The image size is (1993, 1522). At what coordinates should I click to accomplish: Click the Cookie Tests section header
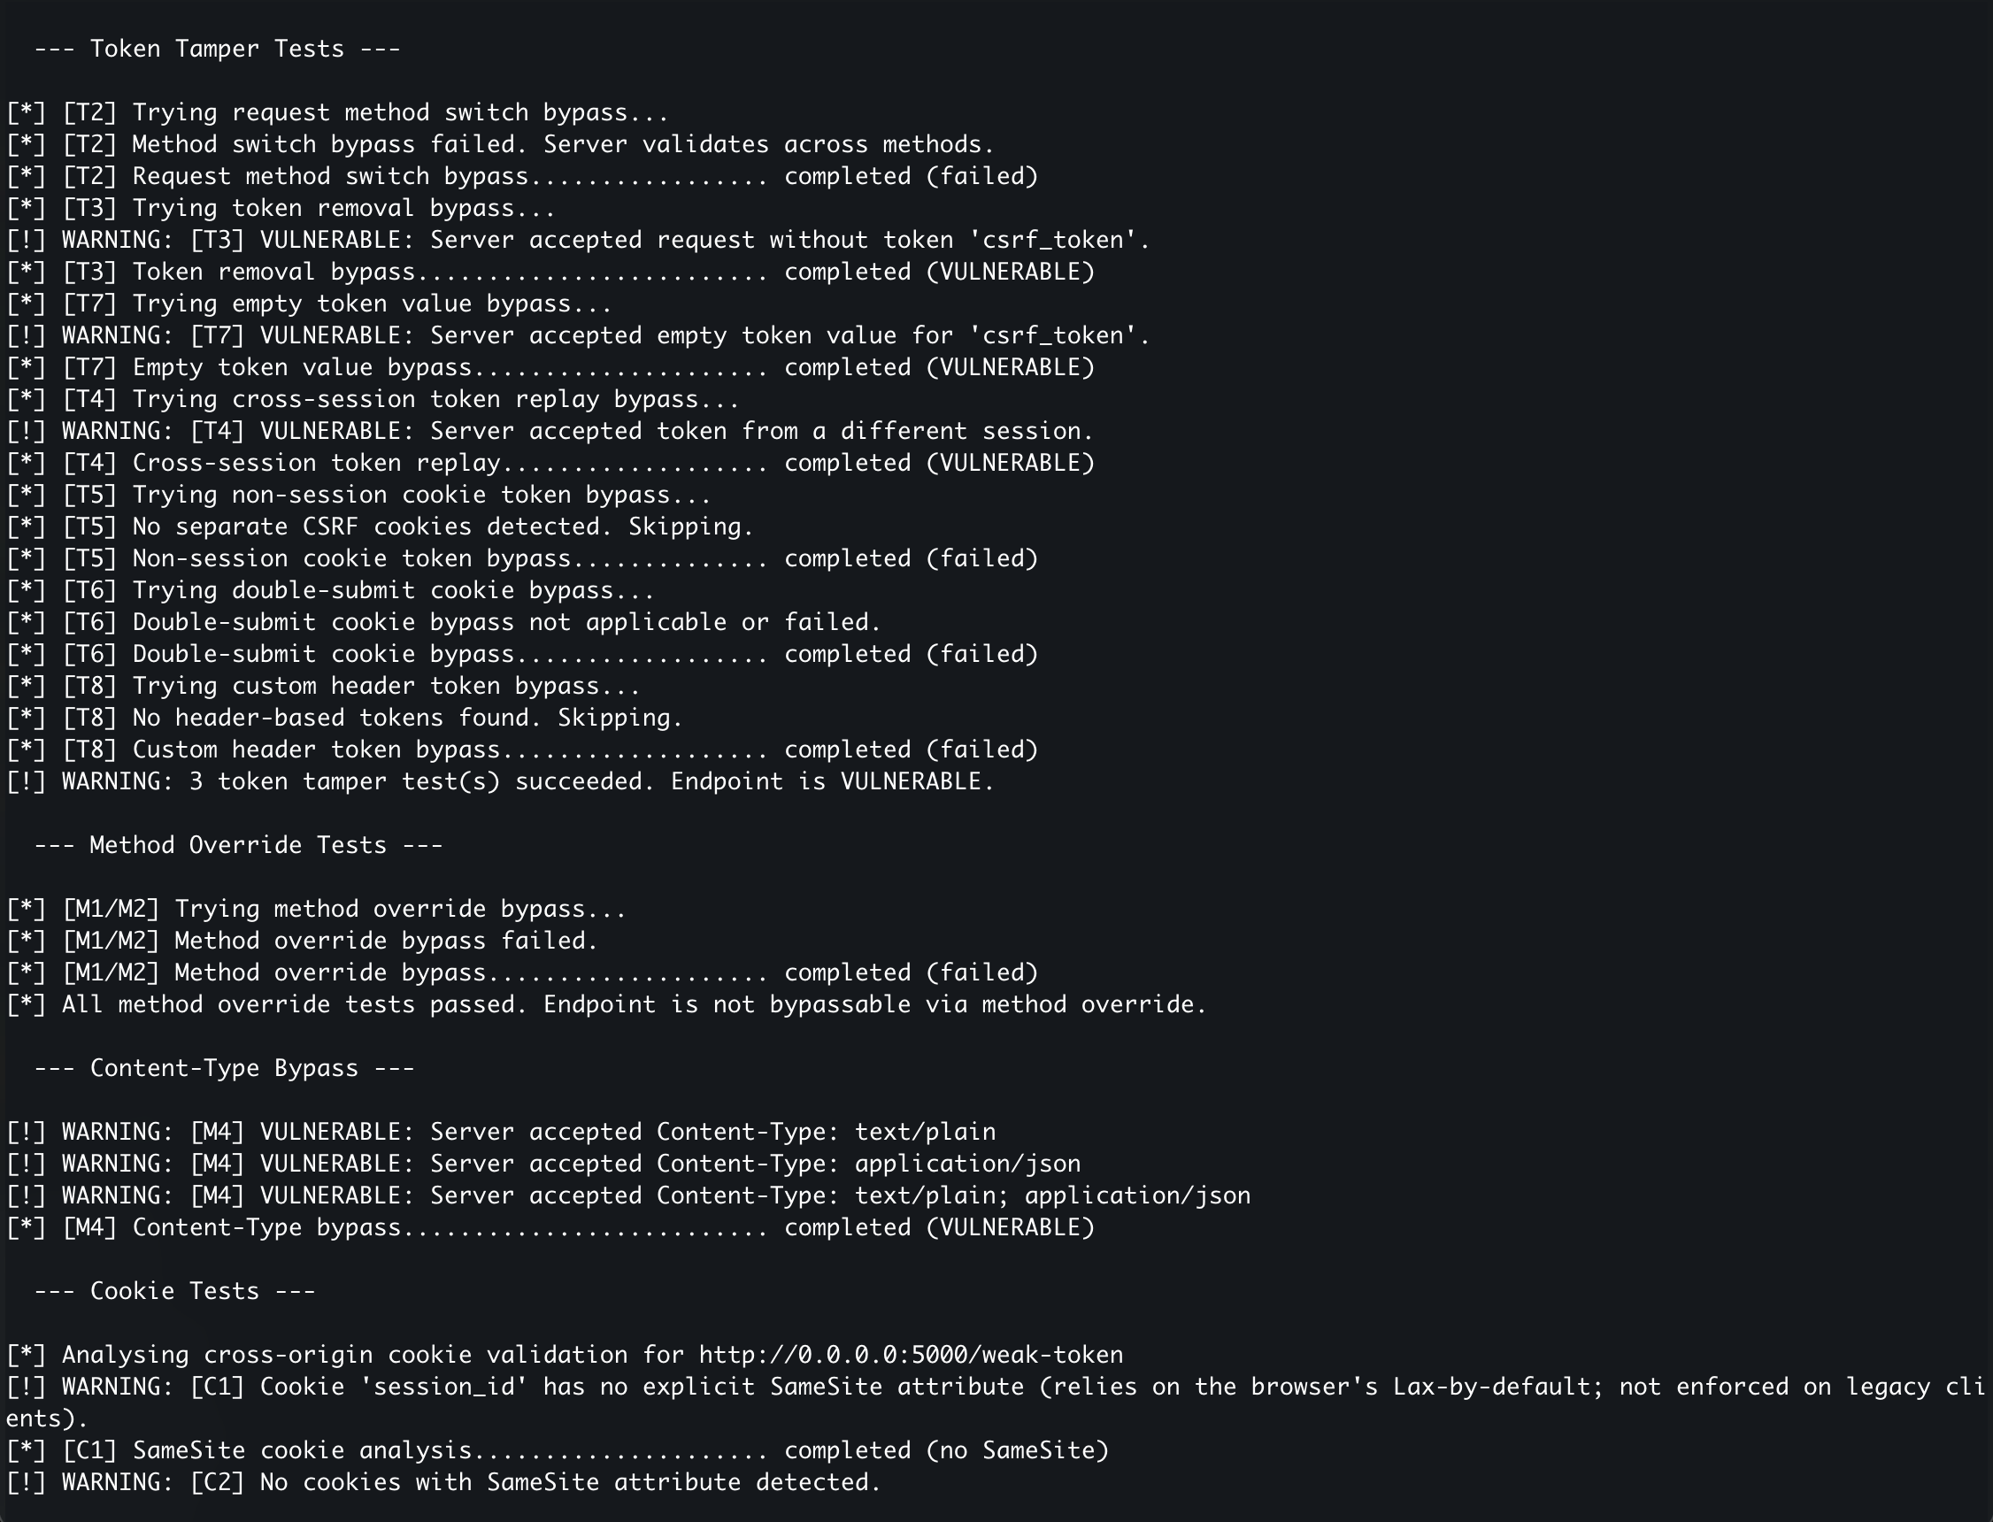175,1291
